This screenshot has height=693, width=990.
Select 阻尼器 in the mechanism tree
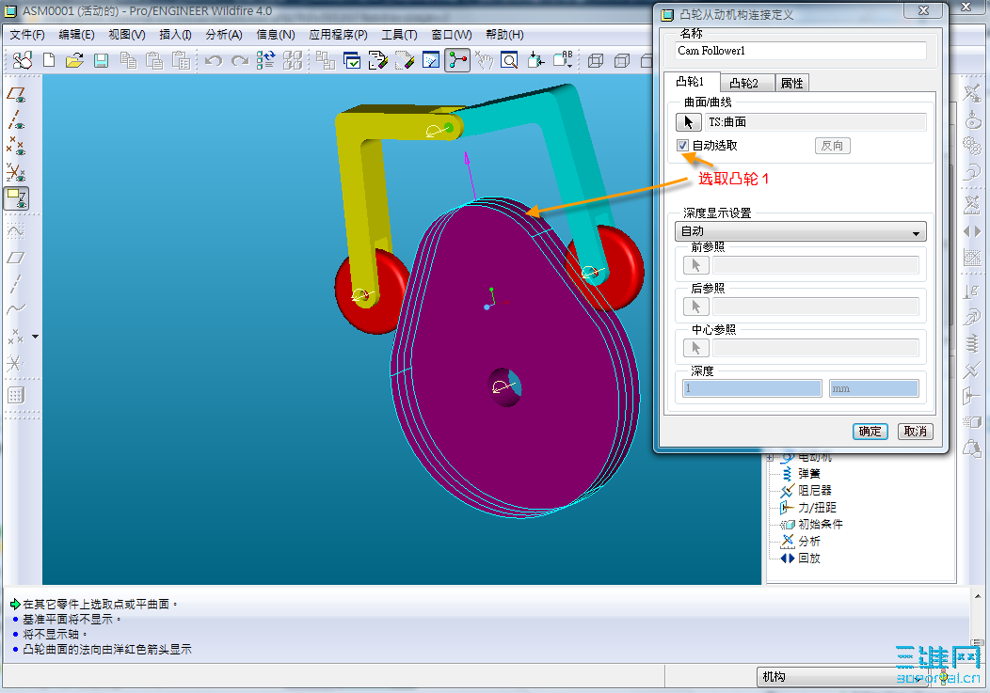coord(814,491)
